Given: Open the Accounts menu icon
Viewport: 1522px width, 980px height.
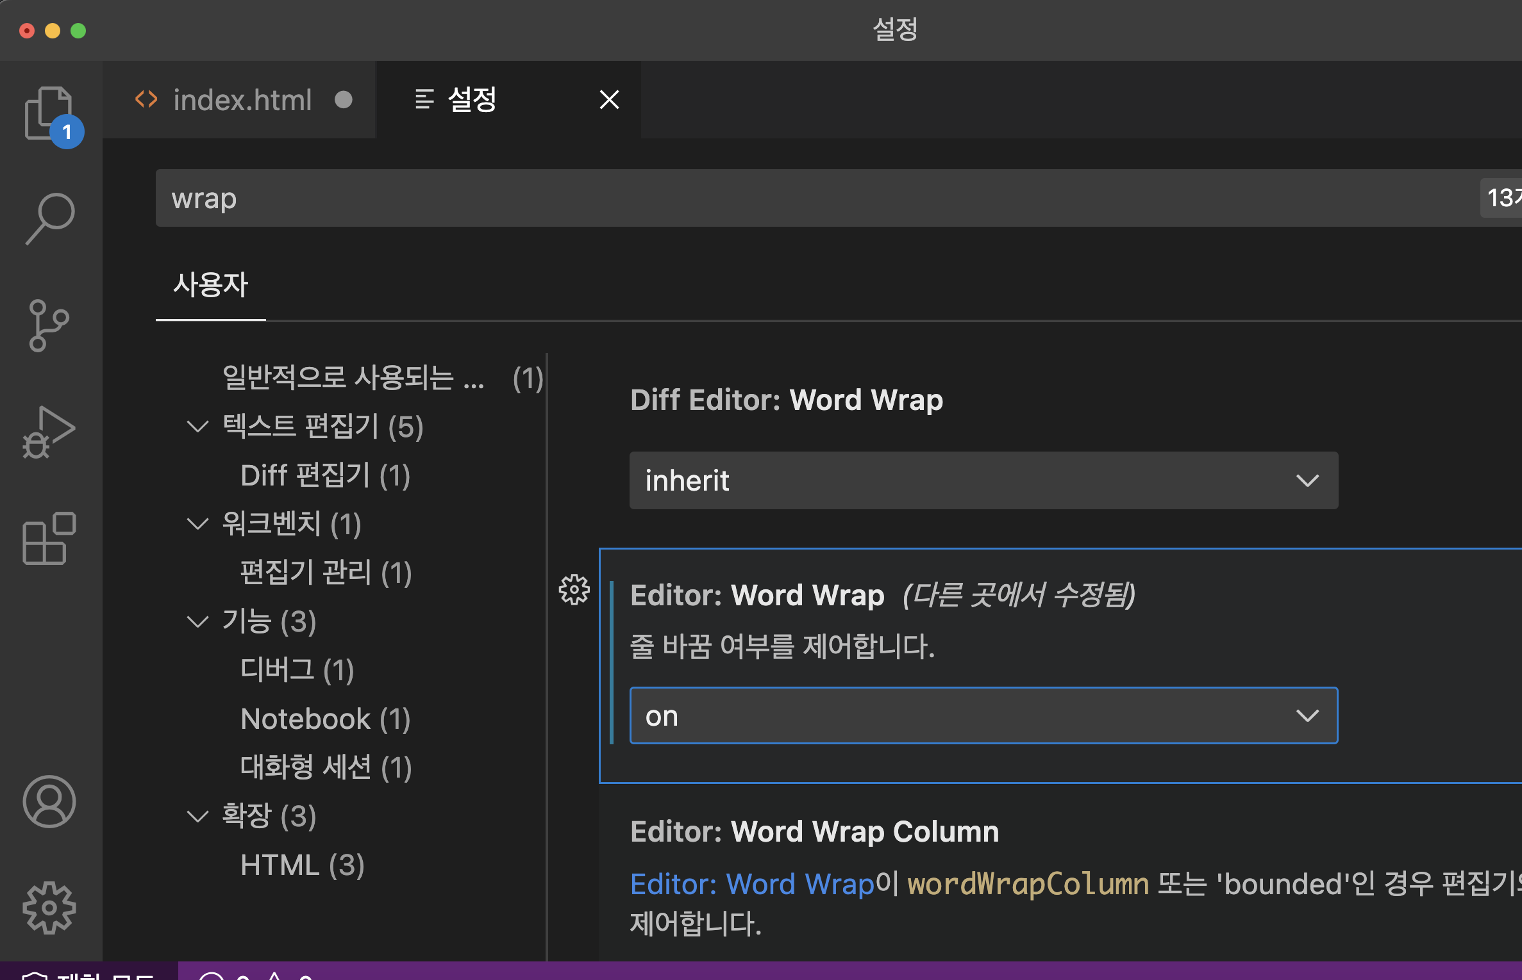Looking at the screenshot, I should point(49,801).
